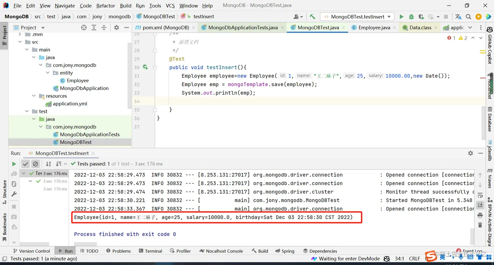Click the wrench icon in Run sidebar
The width and height of the screenshot is (494, 265).
click(x=14, y=194)
